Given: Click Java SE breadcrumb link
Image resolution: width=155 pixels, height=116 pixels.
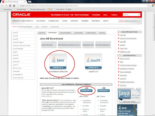Looking at the screenshot, I should (45, 27).
